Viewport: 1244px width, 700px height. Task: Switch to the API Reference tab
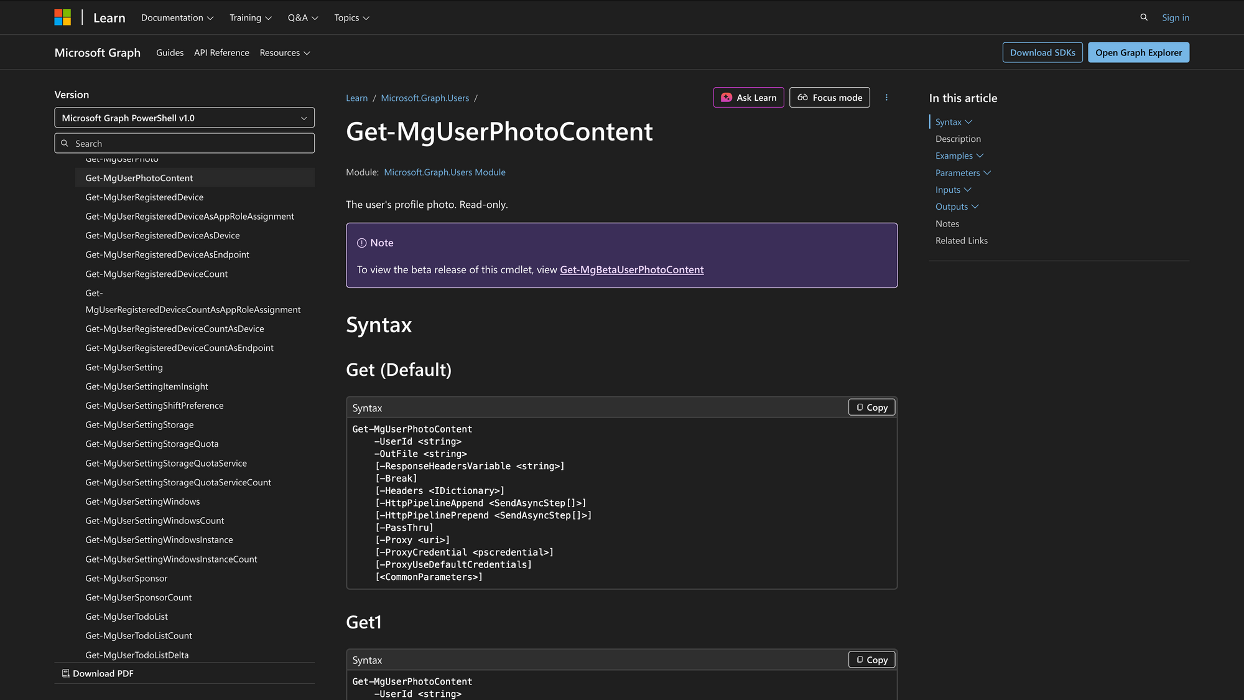pos(221,52)
